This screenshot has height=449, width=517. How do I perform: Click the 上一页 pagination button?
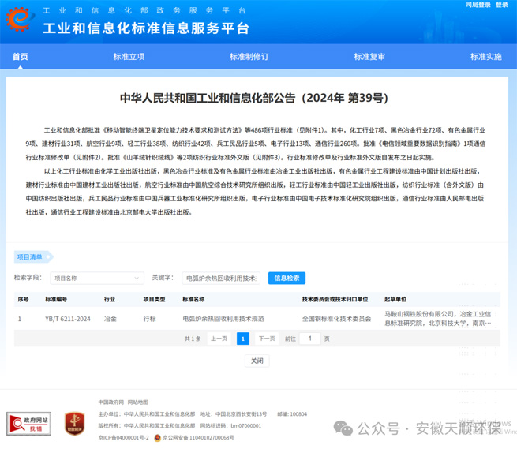click(x=219, y=339)
